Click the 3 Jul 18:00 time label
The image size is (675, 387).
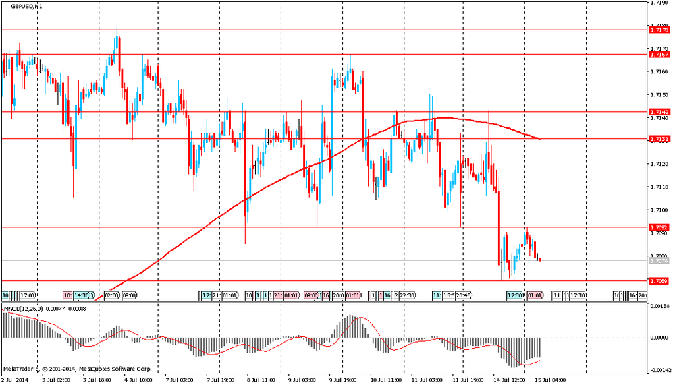point(97,380)
